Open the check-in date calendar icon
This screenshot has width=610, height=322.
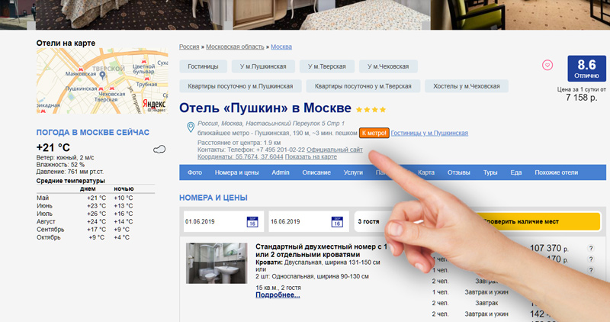(x=252, y=222)
